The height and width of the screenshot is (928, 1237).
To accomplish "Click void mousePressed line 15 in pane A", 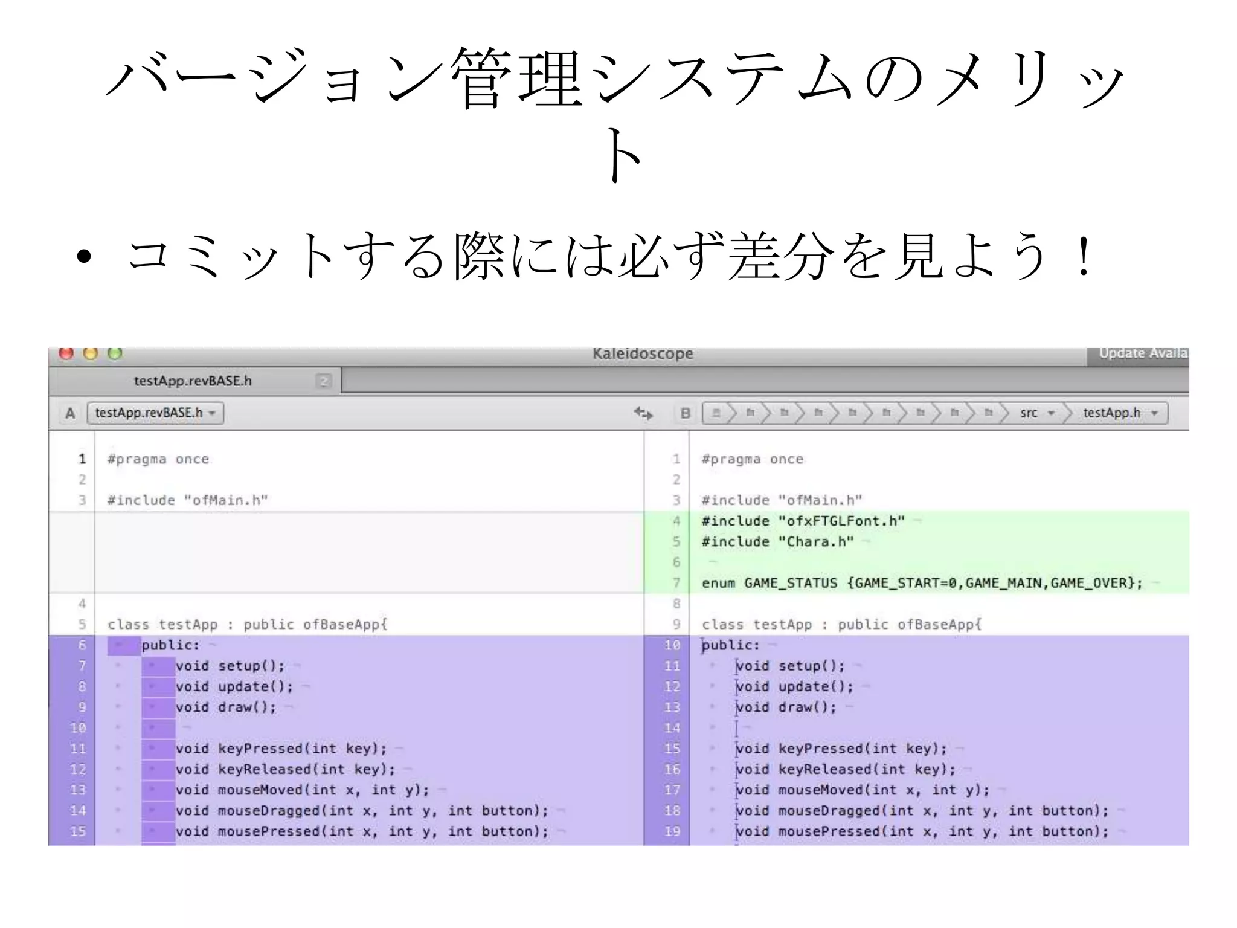I will coord(362,831).
